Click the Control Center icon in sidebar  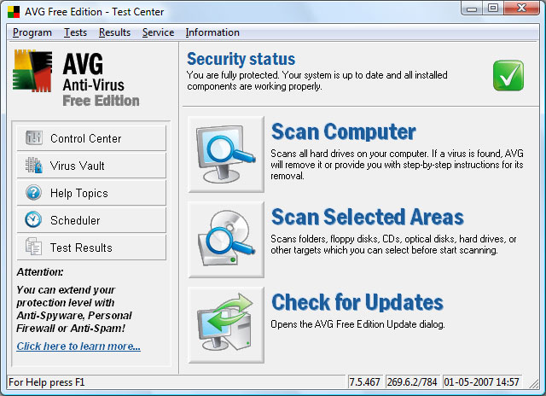coord(34,138)
